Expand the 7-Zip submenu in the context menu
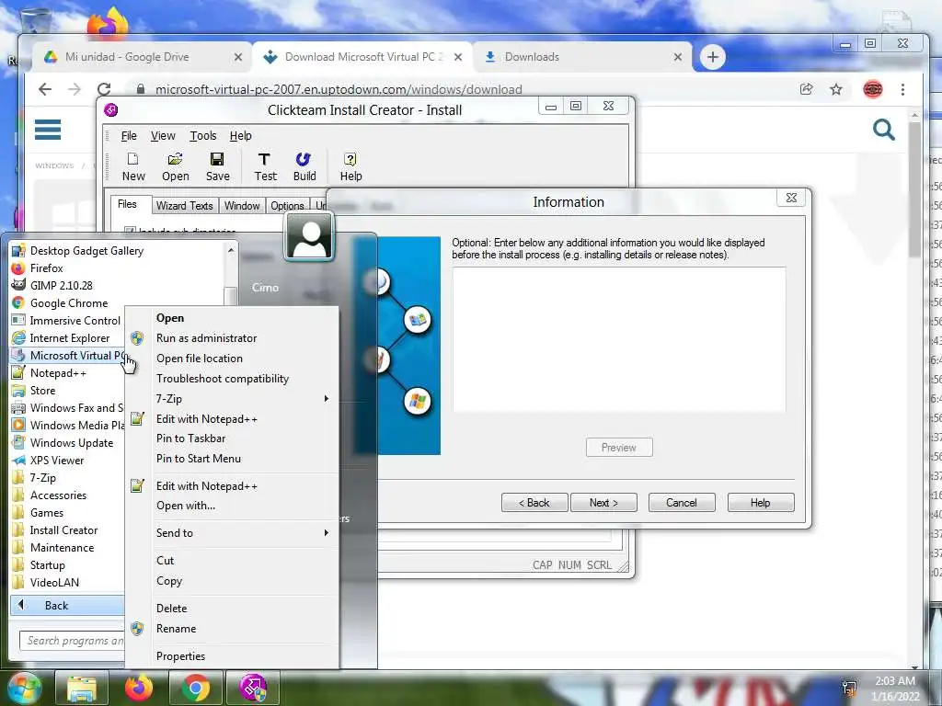This screenshot has height=706, width=942. (232, 399)
